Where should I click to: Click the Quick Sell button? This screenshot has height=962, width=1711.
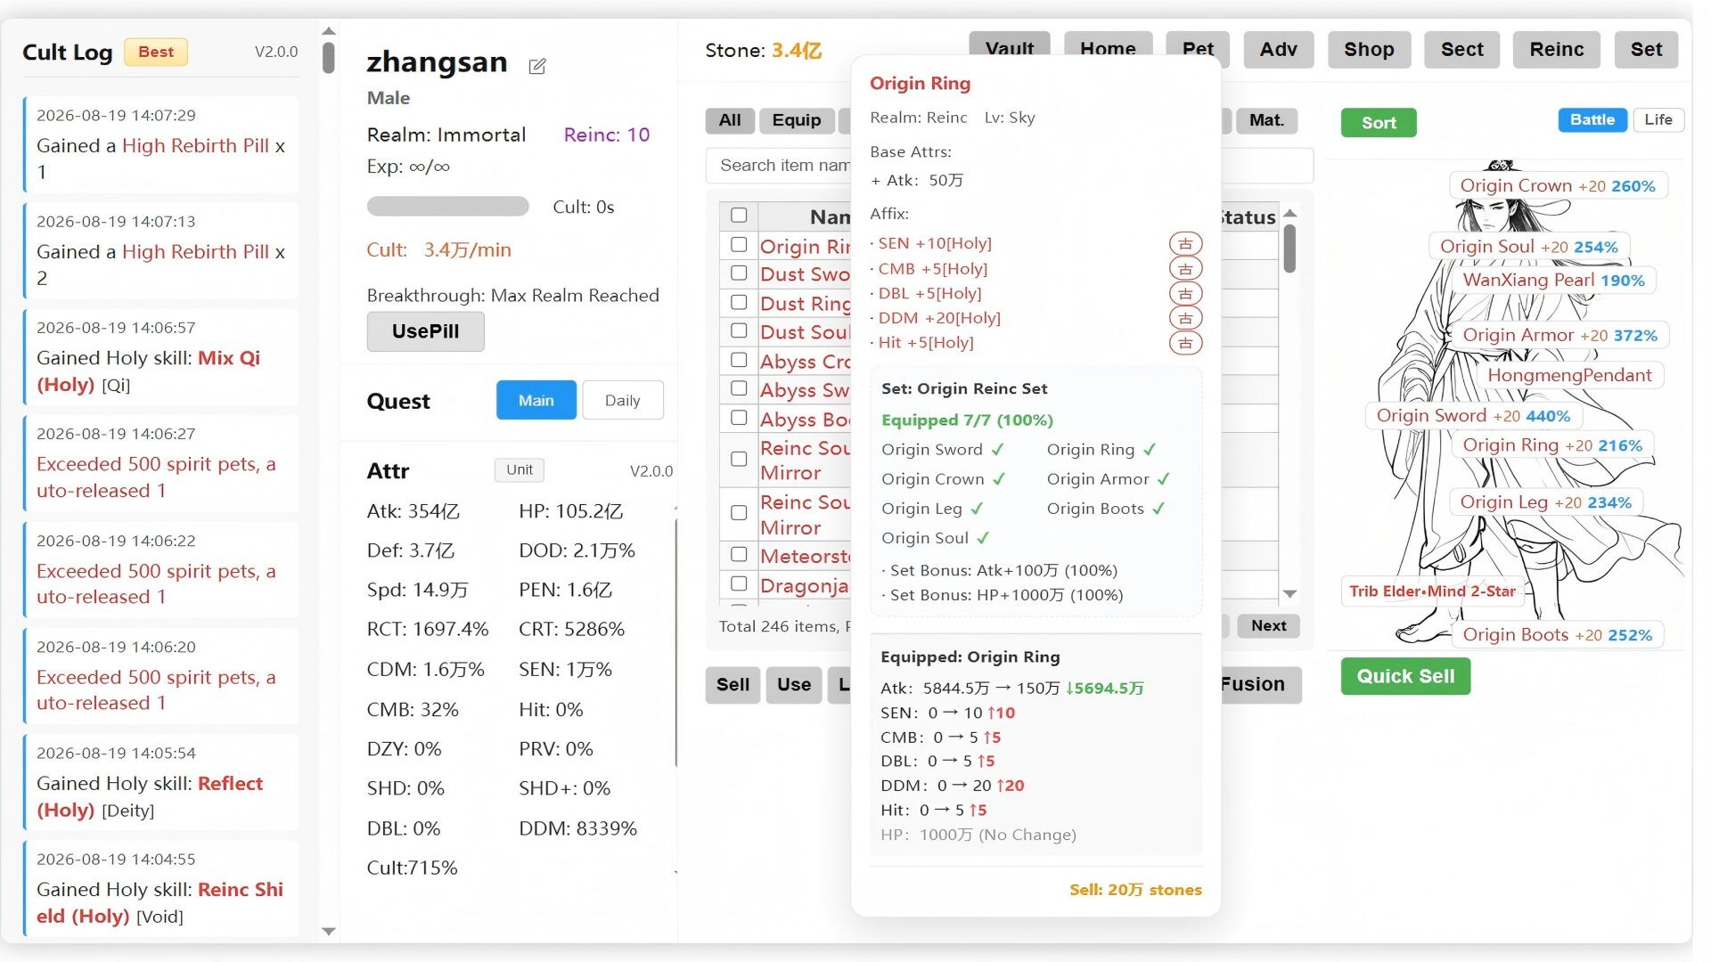click(1405, 677)
